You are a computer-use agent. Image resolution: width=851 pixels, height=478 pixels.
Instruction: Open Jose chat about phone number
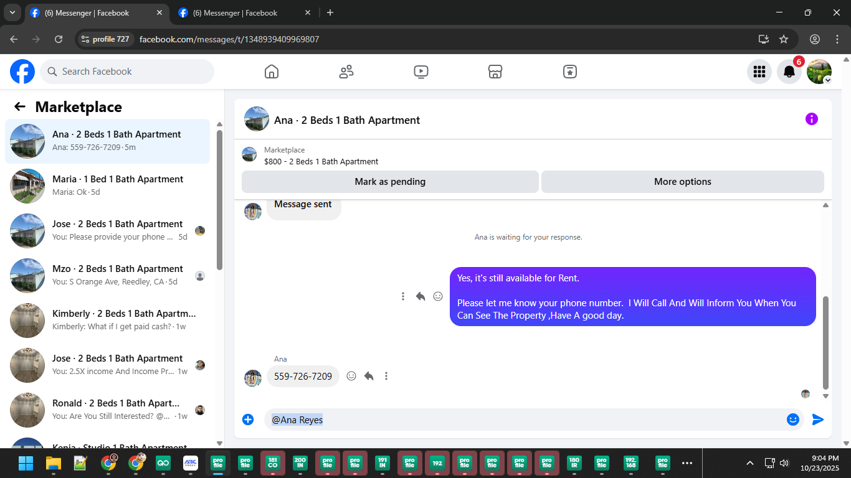(x=108, y=231)
